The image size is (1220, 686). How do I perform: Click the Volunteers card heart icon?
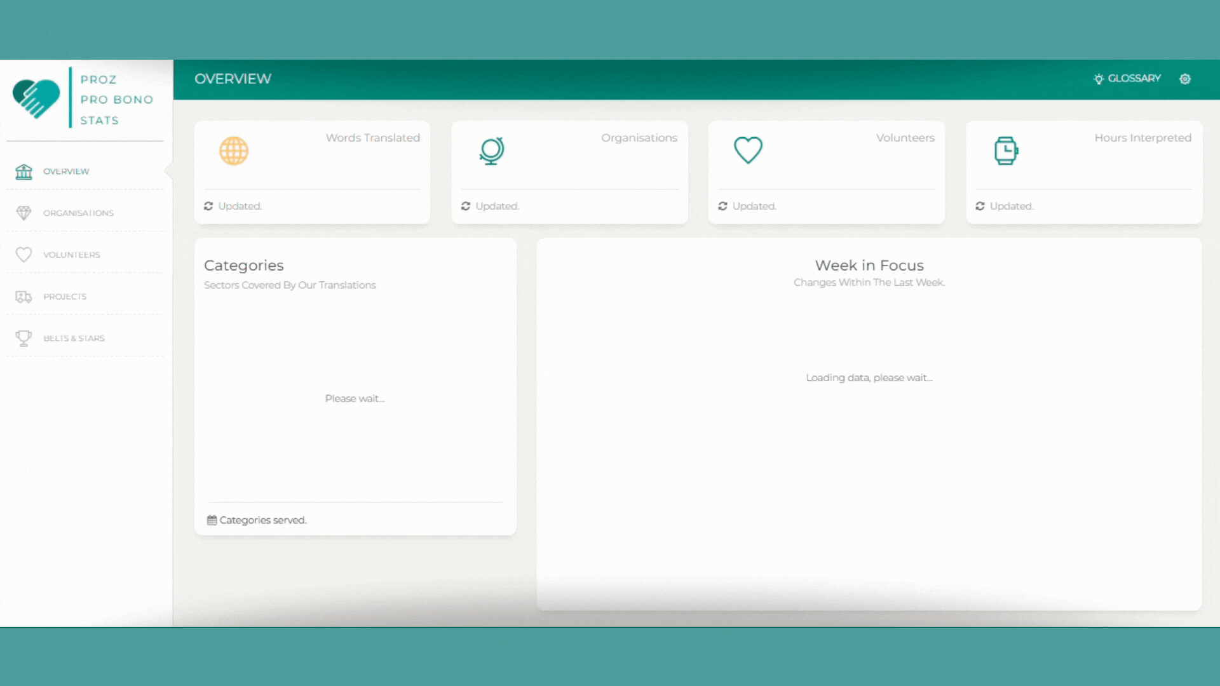point(748,151)
